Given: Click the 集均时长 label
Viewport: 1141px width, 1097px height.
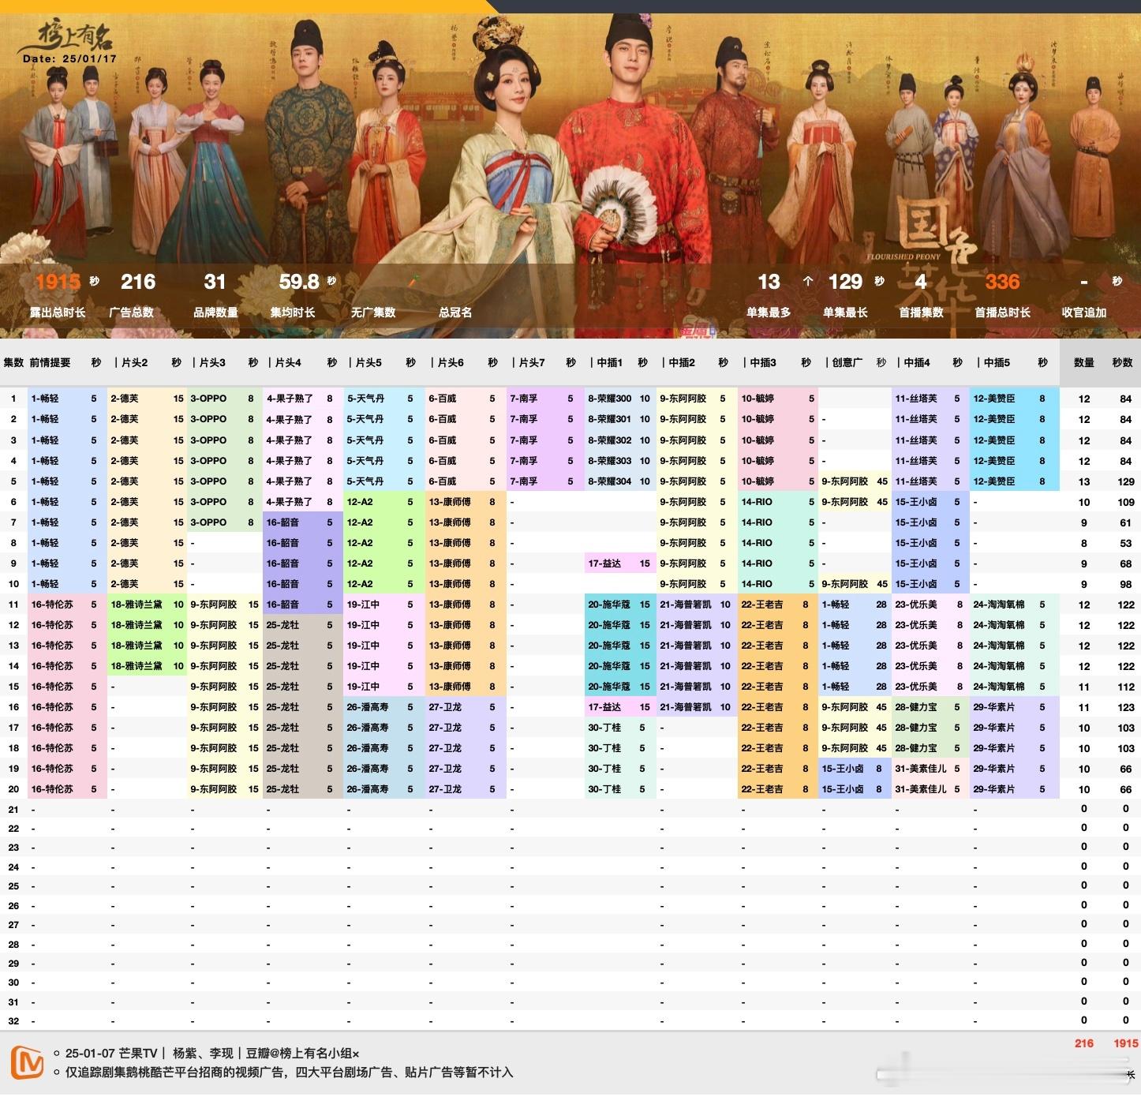Looking at the screenshot, I should 293,313.
